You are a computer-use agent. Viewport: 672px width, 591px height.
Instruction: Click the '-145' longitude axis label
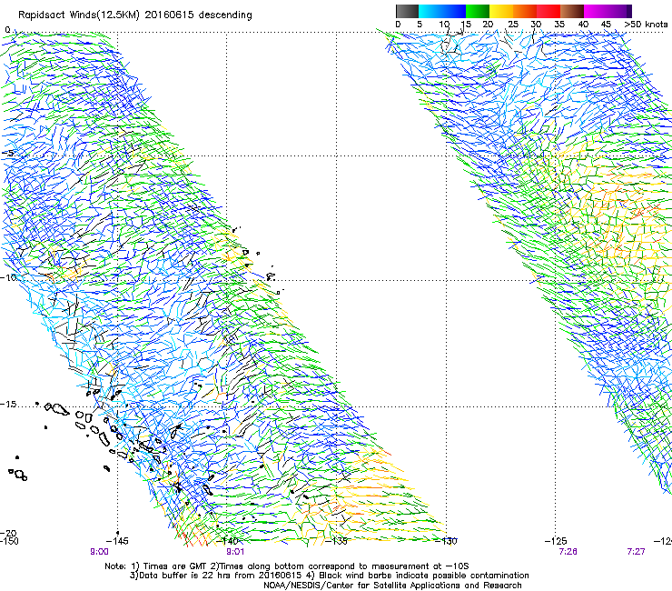[x=116, y=541]
